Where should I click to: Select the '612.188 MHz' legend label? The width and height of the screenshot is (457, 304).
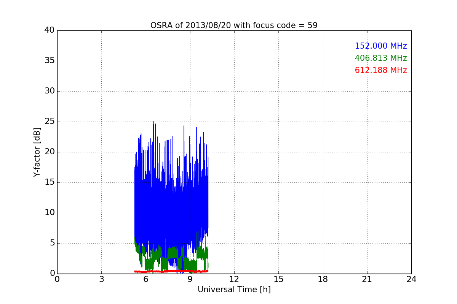381,70
